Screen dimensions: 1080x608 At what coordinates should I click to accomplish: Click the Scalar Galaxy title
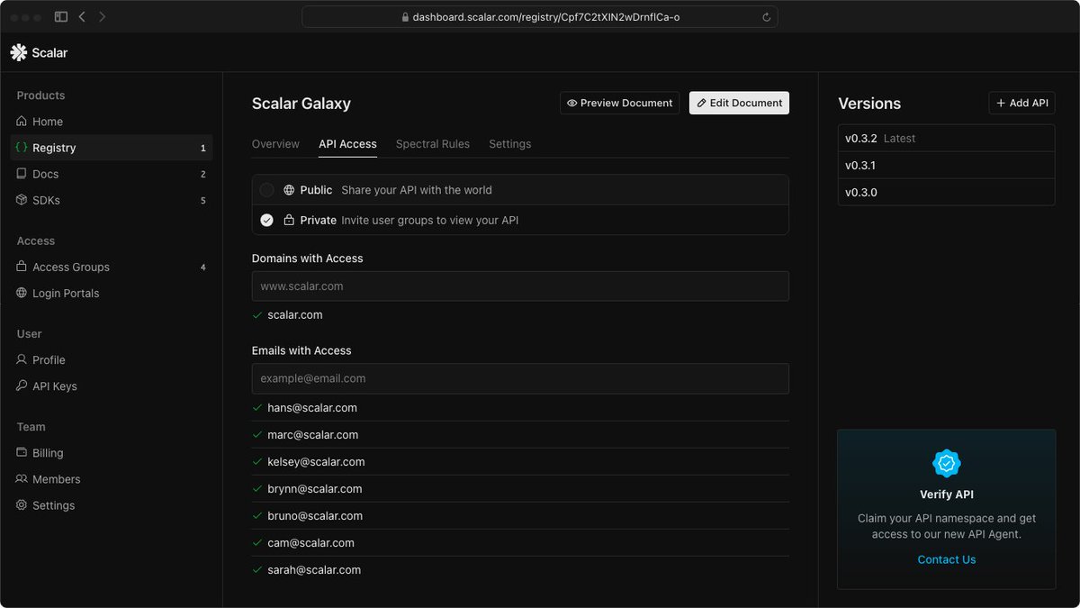click(x=301, y=104)
